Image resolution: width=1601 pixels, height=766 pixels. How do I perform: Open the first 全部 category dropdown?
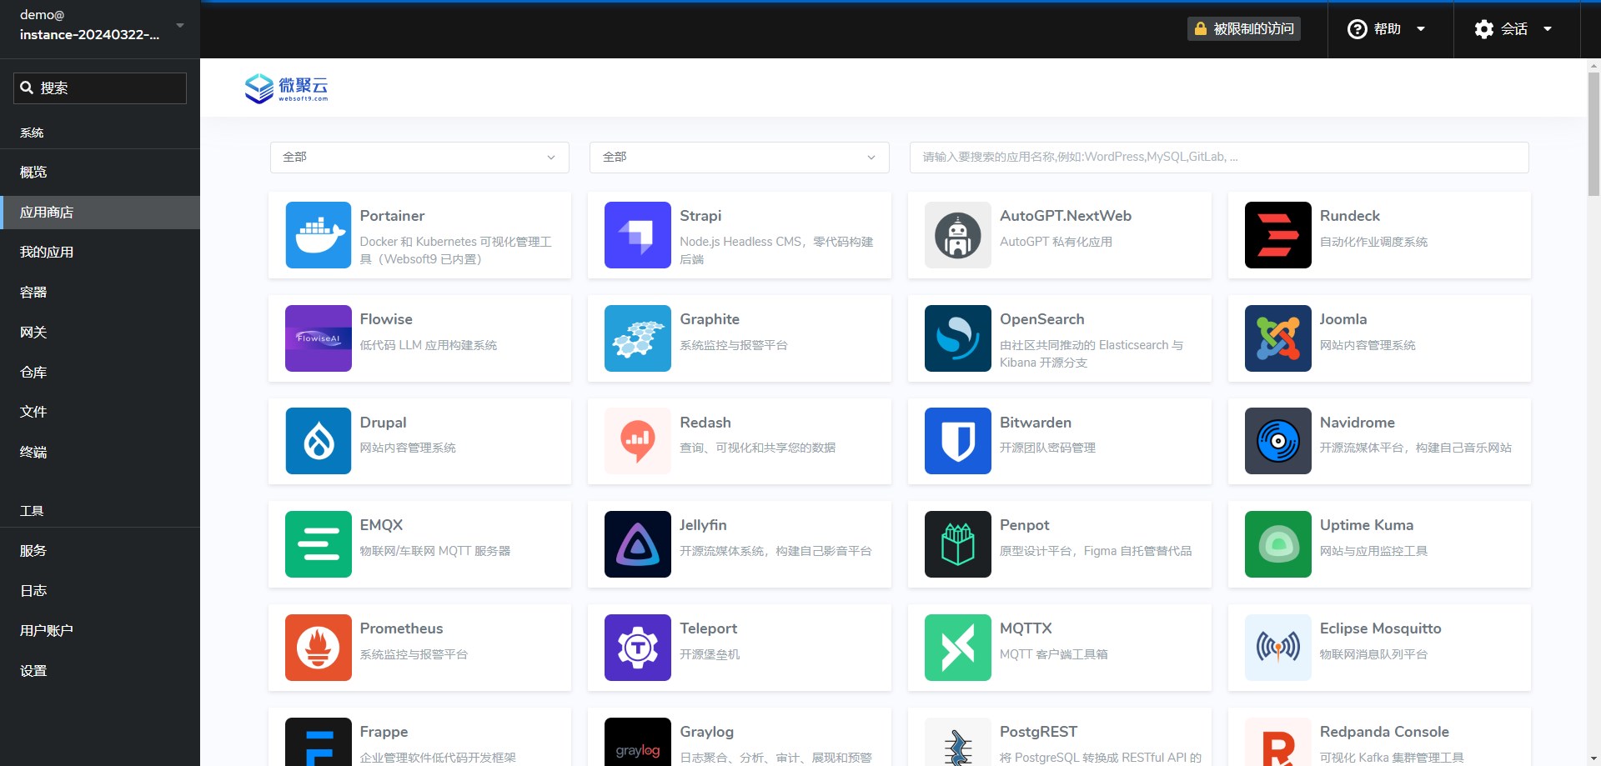tap(419, 158)
